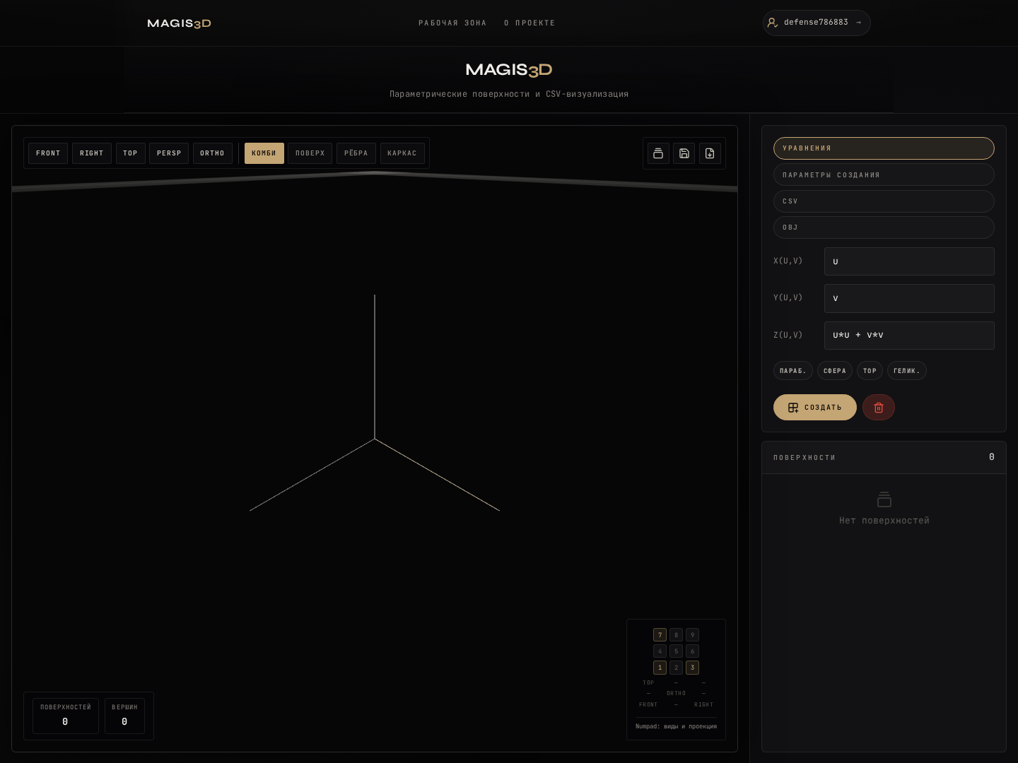
Task: Click numpad key 1 in the view widget
Action: [x=660, y=668]
